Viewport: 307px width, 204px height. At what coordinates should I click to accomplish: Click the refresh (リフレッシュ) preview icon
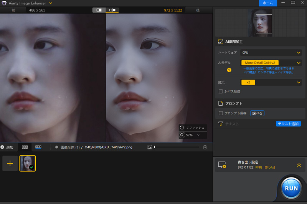[182, 127]
